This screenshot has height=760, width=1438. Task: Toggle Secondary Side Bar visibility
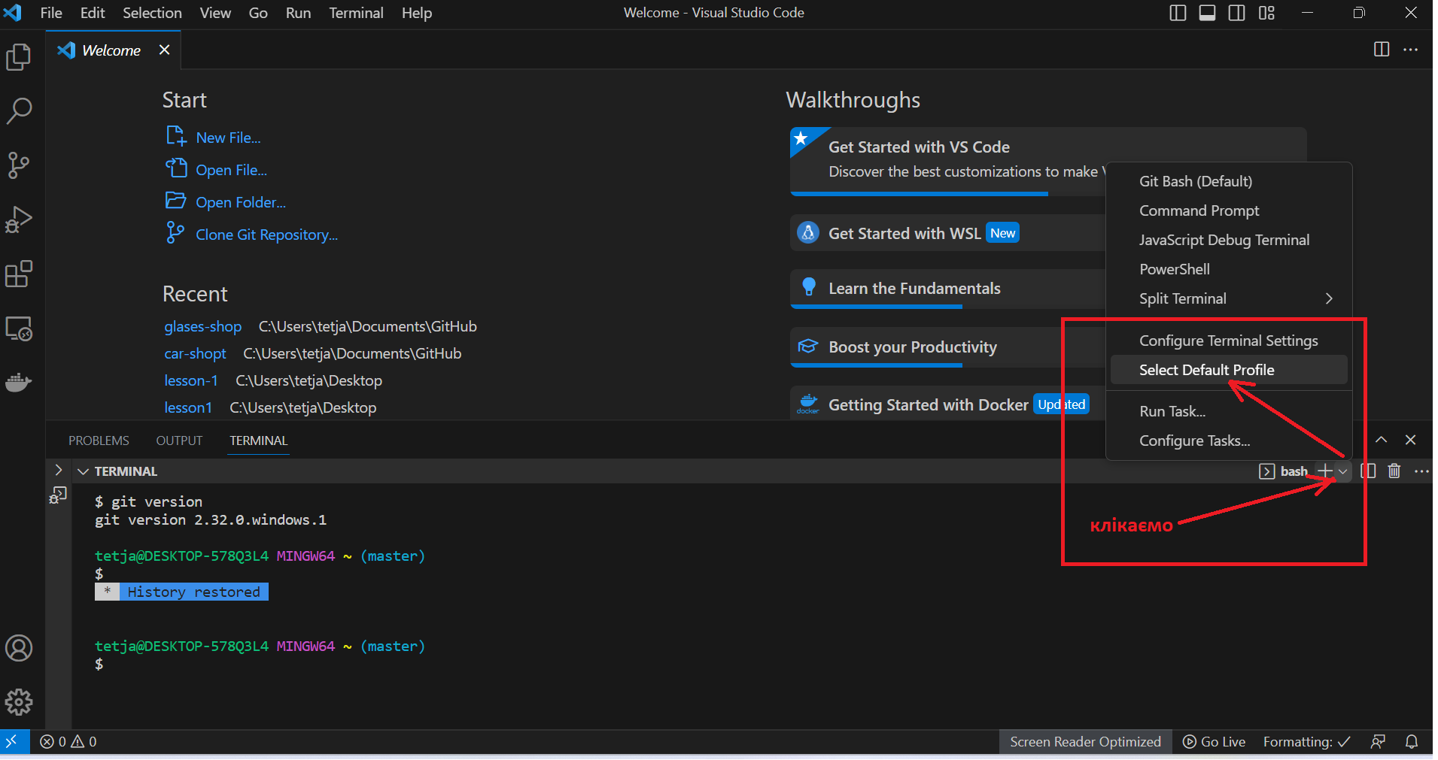pyautogui.click(x=1237, y=13)
